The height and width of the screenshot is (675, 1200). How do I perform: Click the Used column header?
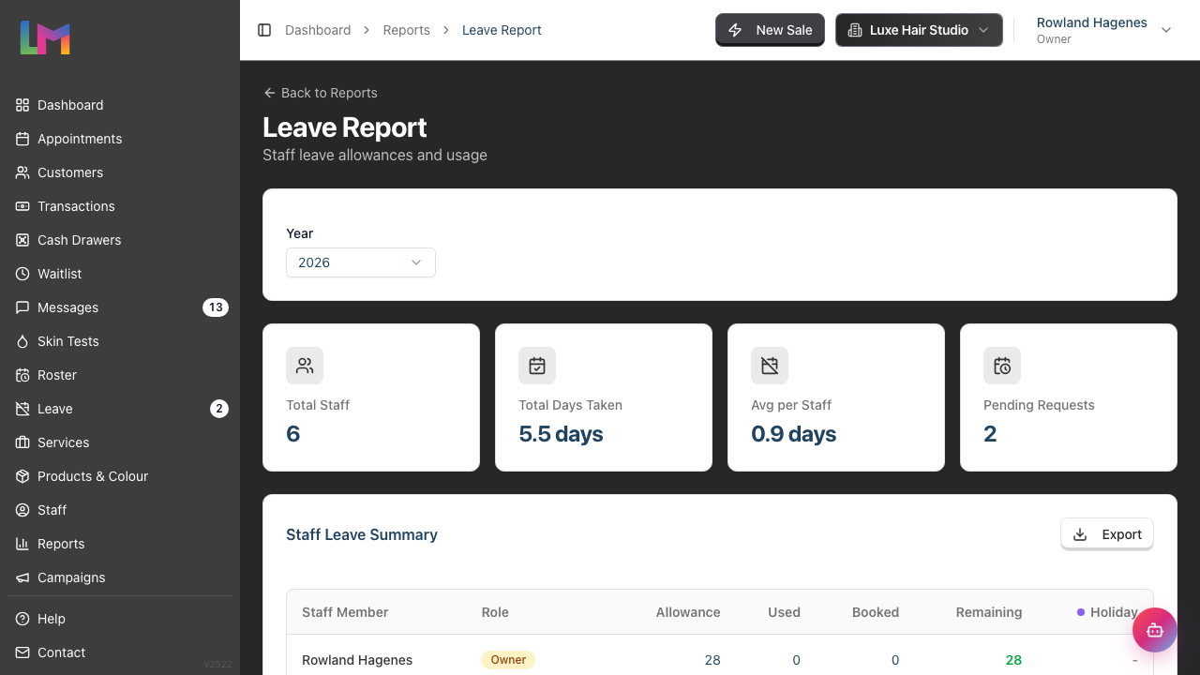[784, 612]
